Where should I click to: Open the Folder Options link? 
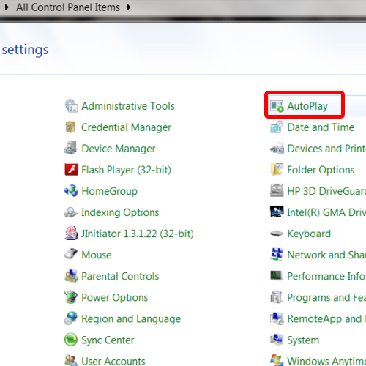[x=321, y=170]
